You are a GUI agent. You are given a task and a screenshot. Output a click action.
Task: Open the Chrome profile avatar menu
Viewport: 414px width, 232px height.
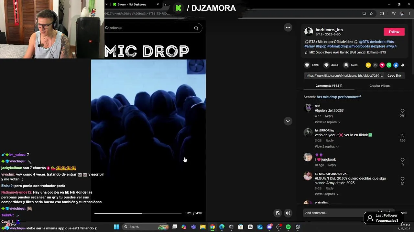tap(401, 14)
